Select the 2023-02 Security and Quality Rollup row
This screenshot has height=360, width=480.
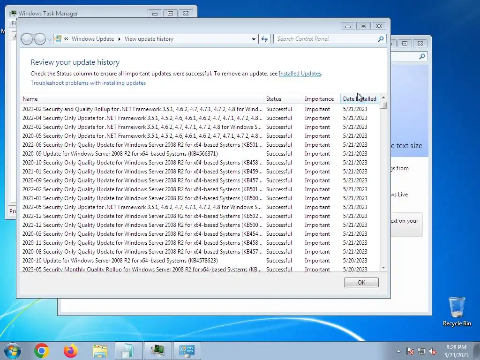(200, 109)
